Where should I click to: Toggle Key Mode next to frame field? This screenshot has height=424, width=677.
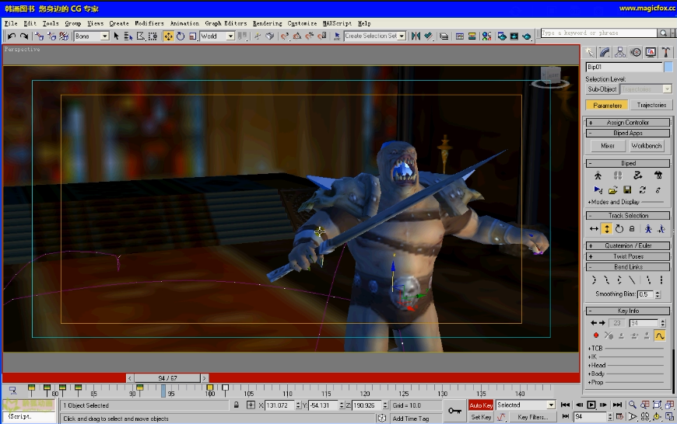(x=566, y=417)
